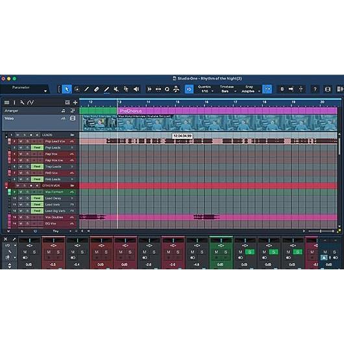Close the mixer with the X icon

(x=6, y=239)
